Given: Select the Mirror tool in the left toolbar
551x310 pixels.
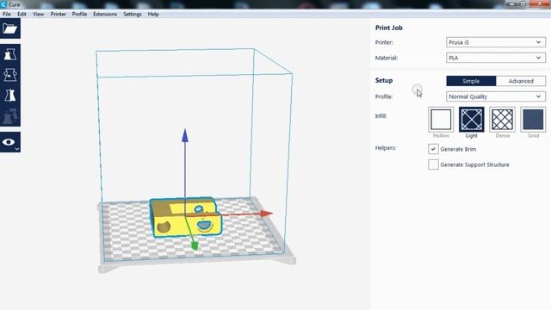Looking at the screenshot, I should coord(9,96).
